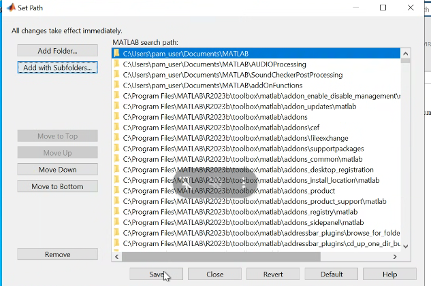
Task: Open Help for Set Path dialog
Action: (389, 274)
